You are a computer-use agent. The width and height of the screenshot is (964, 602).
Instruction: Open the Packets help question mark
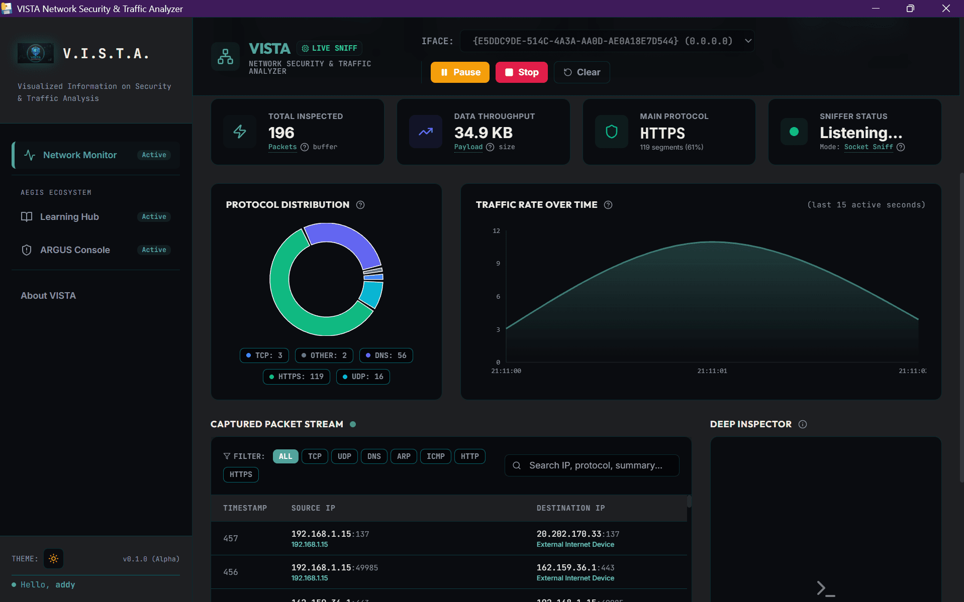point(305,147)
